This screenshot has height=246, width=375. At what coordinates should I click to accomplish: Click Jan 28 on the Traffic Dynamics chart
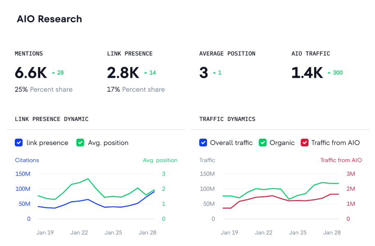332,232
